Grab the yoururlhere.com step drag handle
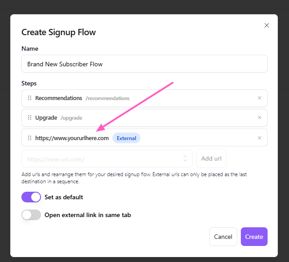The height and width of the screenshot is (262, 289). pyautogui.click(x=29, y=138)
